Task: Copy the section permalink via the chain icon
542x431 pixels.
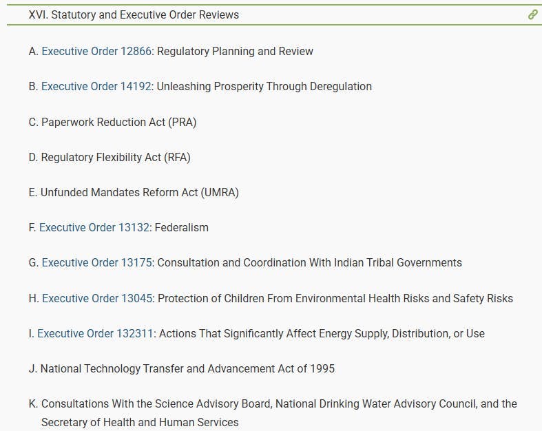Action: tap(532, 15)
